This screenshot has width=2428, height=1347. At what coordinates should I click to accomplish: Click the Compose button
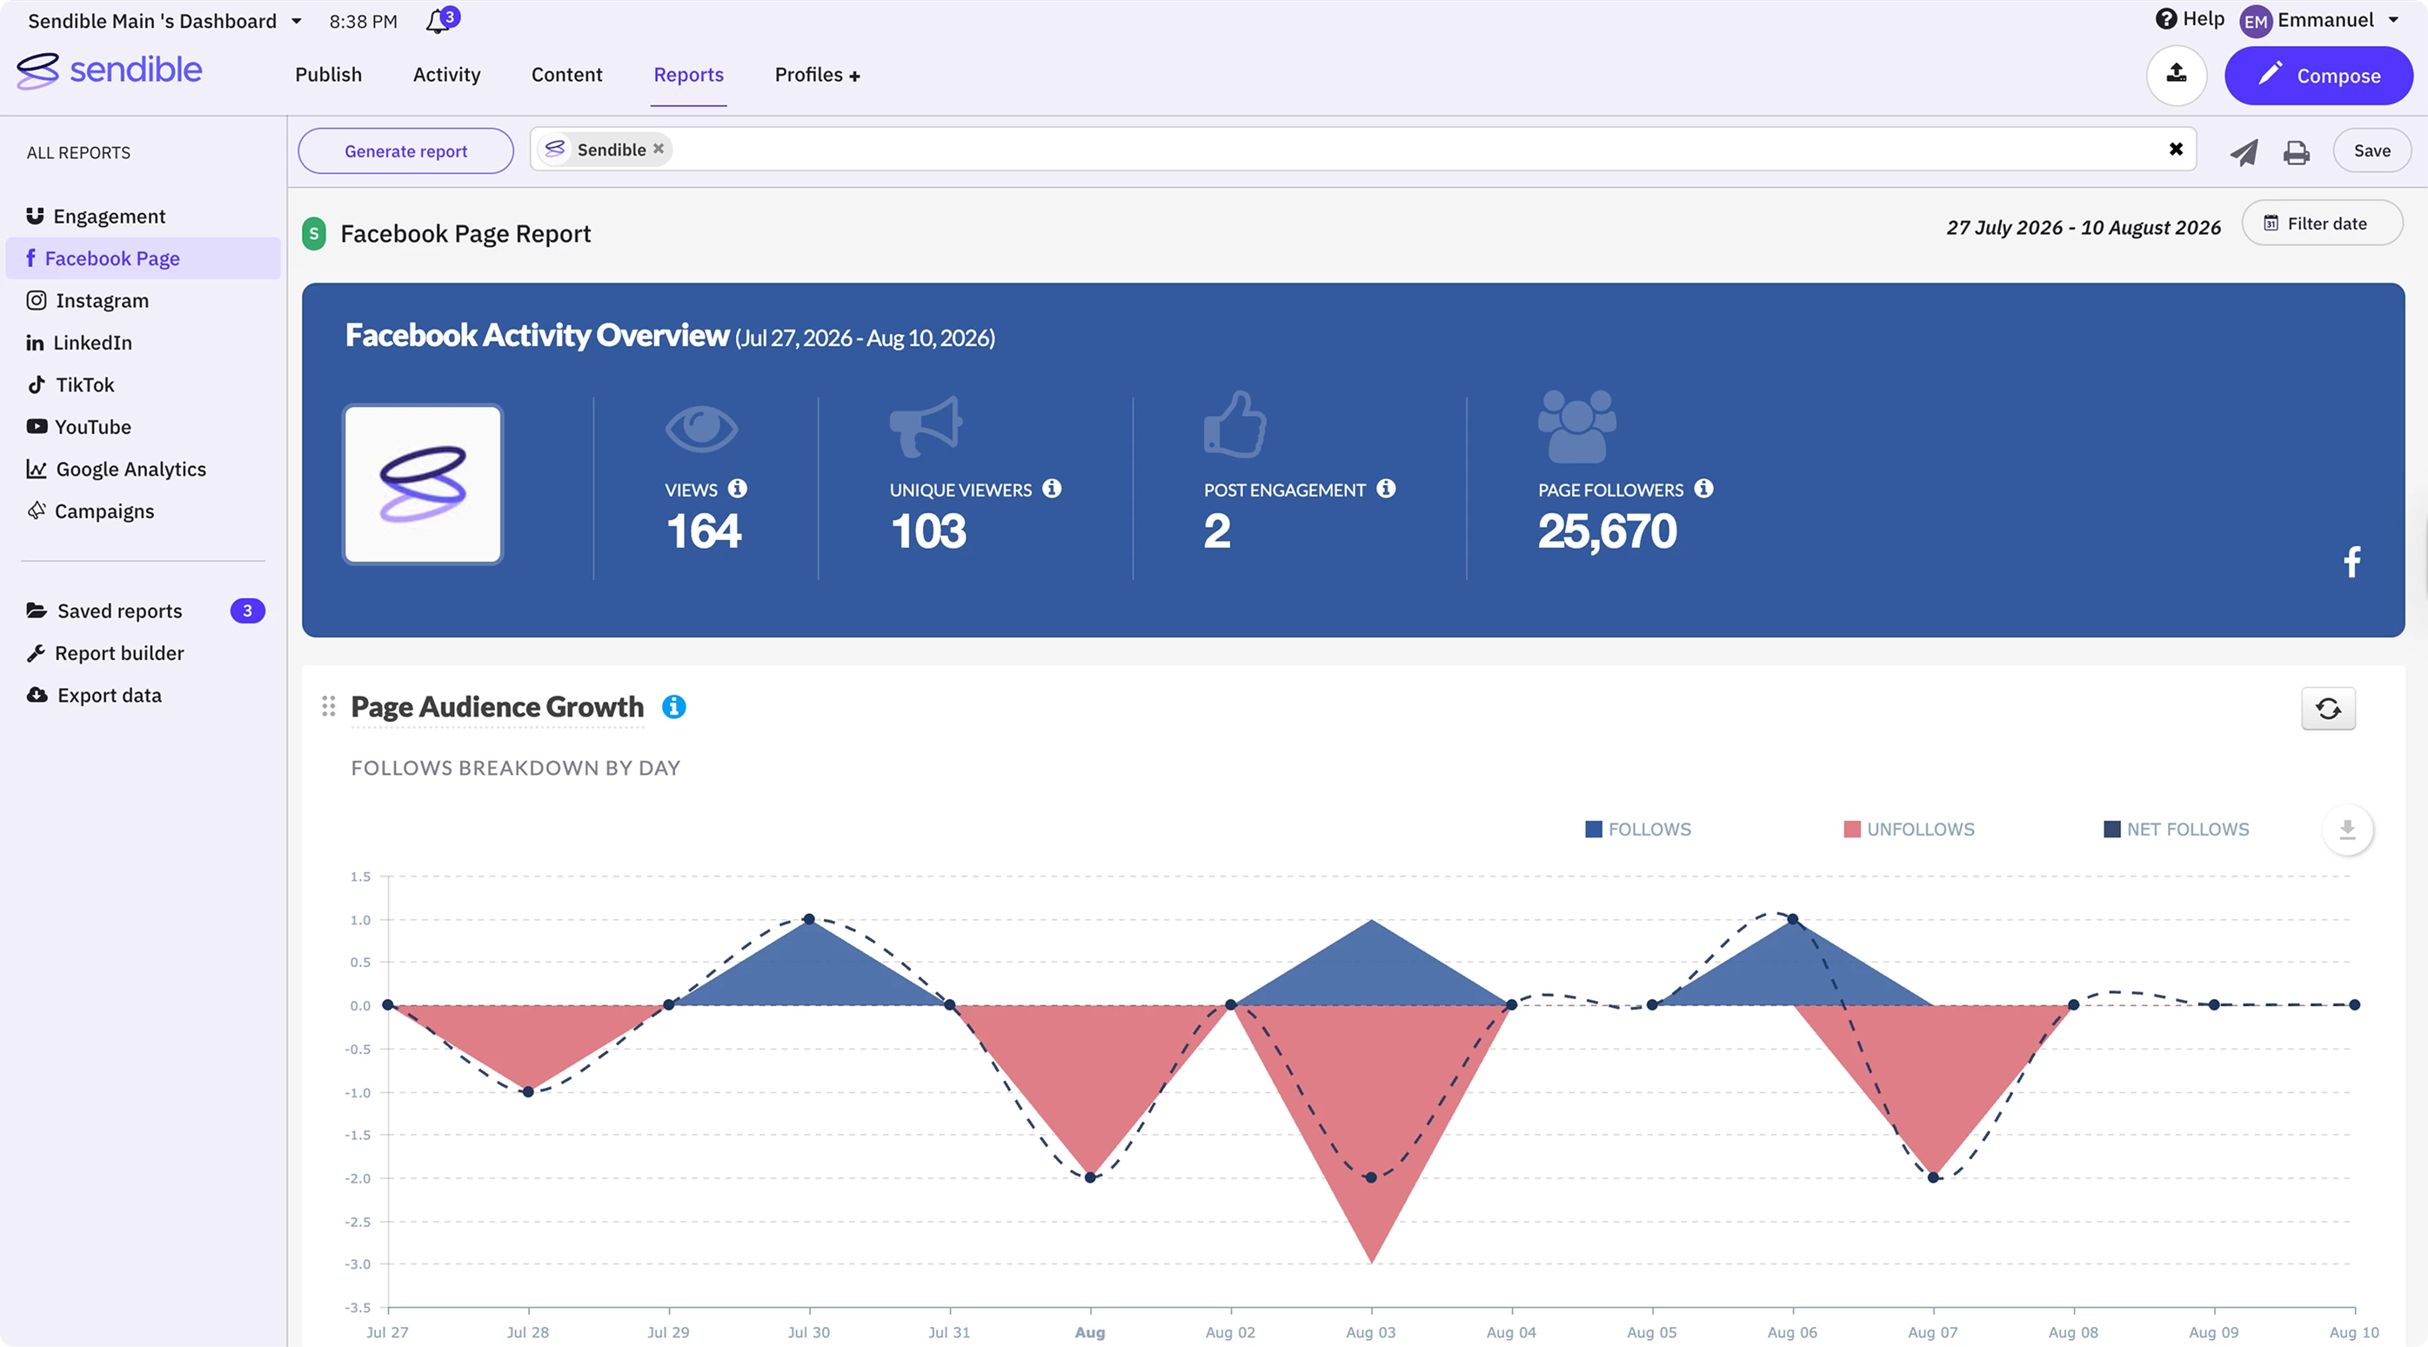click(2318, 76)
